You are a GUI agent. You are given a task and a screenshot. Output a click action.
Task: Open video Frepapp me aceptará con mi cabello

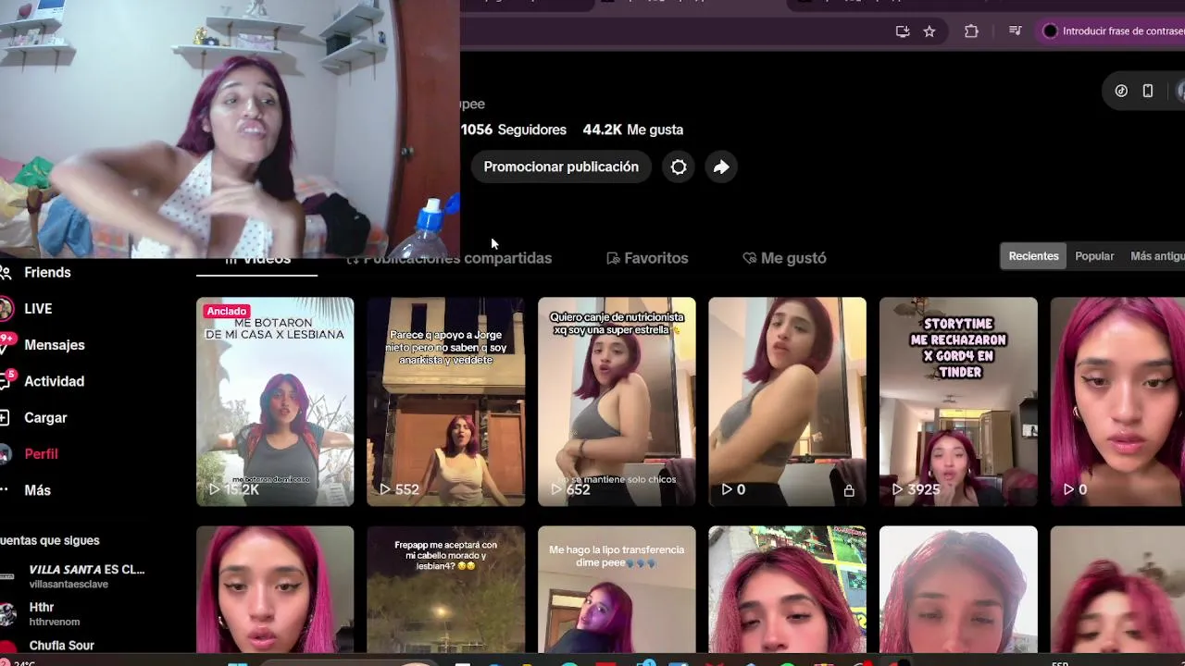point(445,589)
